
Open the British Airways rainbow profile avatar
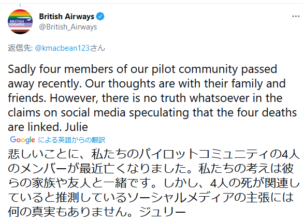coord(20,22)
